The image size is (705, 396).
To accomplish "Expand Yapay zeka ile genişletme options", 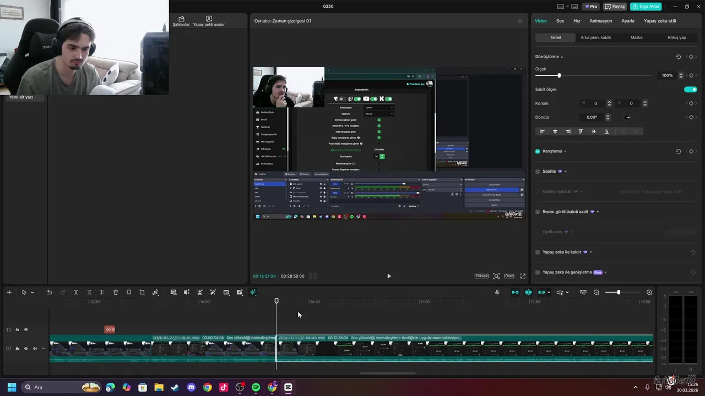I will [605, 272].
